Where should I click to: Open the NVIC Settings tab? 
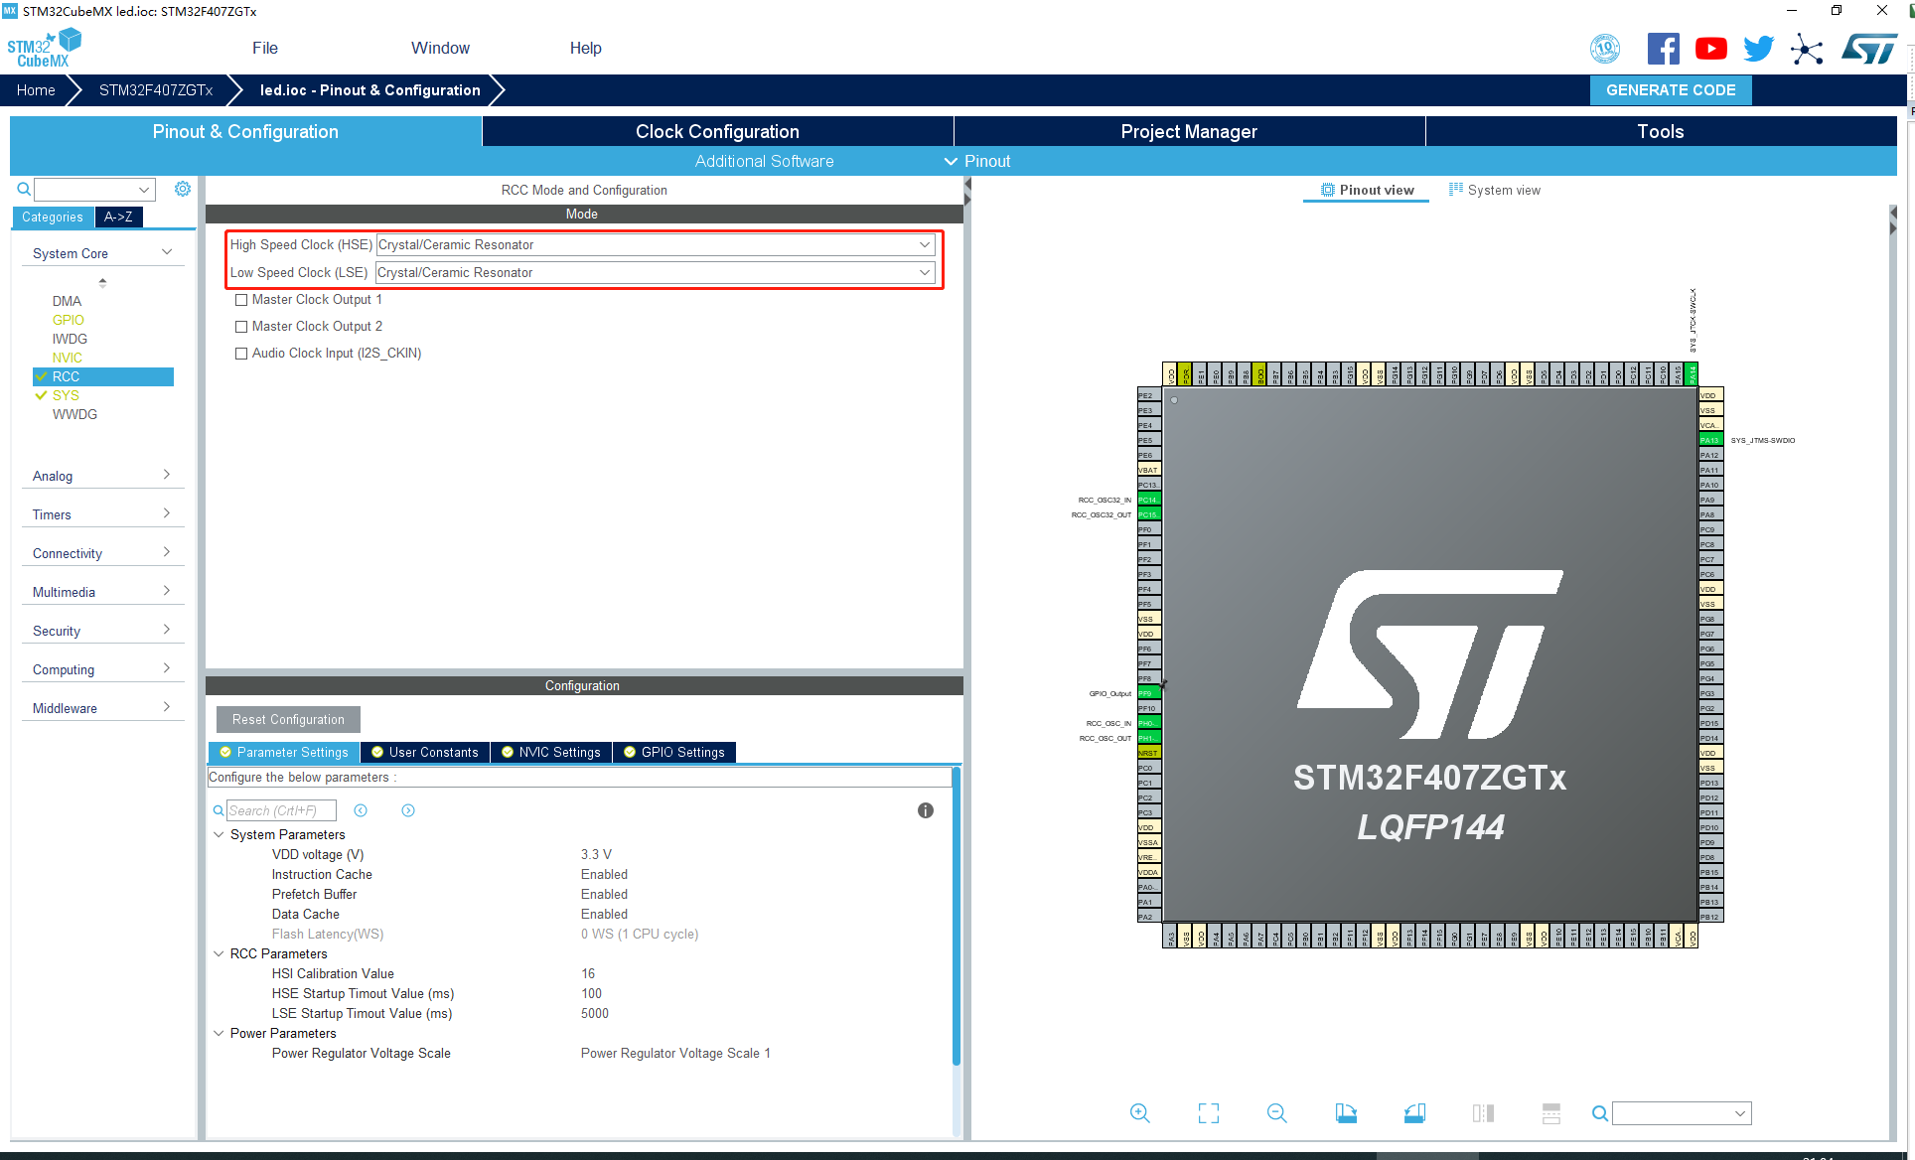tap(551, 753)
